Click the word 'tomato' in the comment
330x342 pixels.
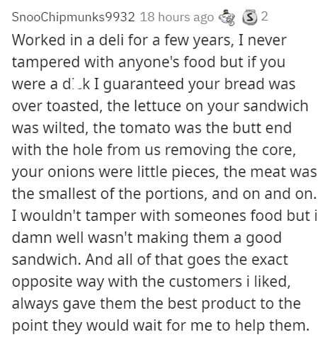[x=145, y=127]
